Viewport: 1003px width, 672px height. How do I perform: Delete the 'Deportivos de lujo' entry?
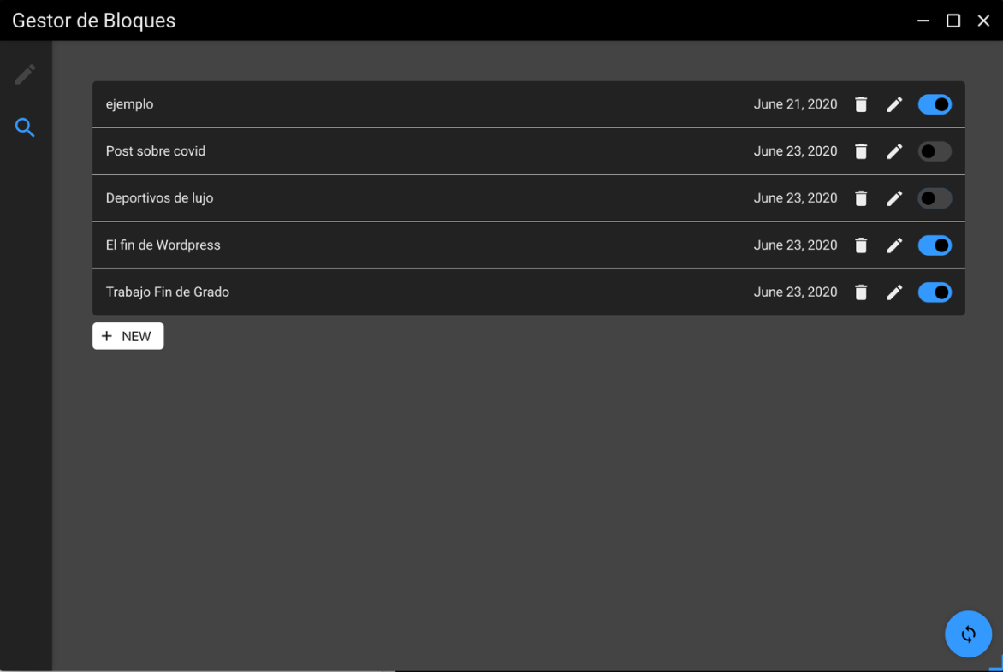click(x=861, y=198)
